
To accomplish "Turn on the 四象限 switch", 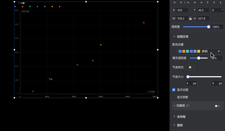I will tap(217, 106).
